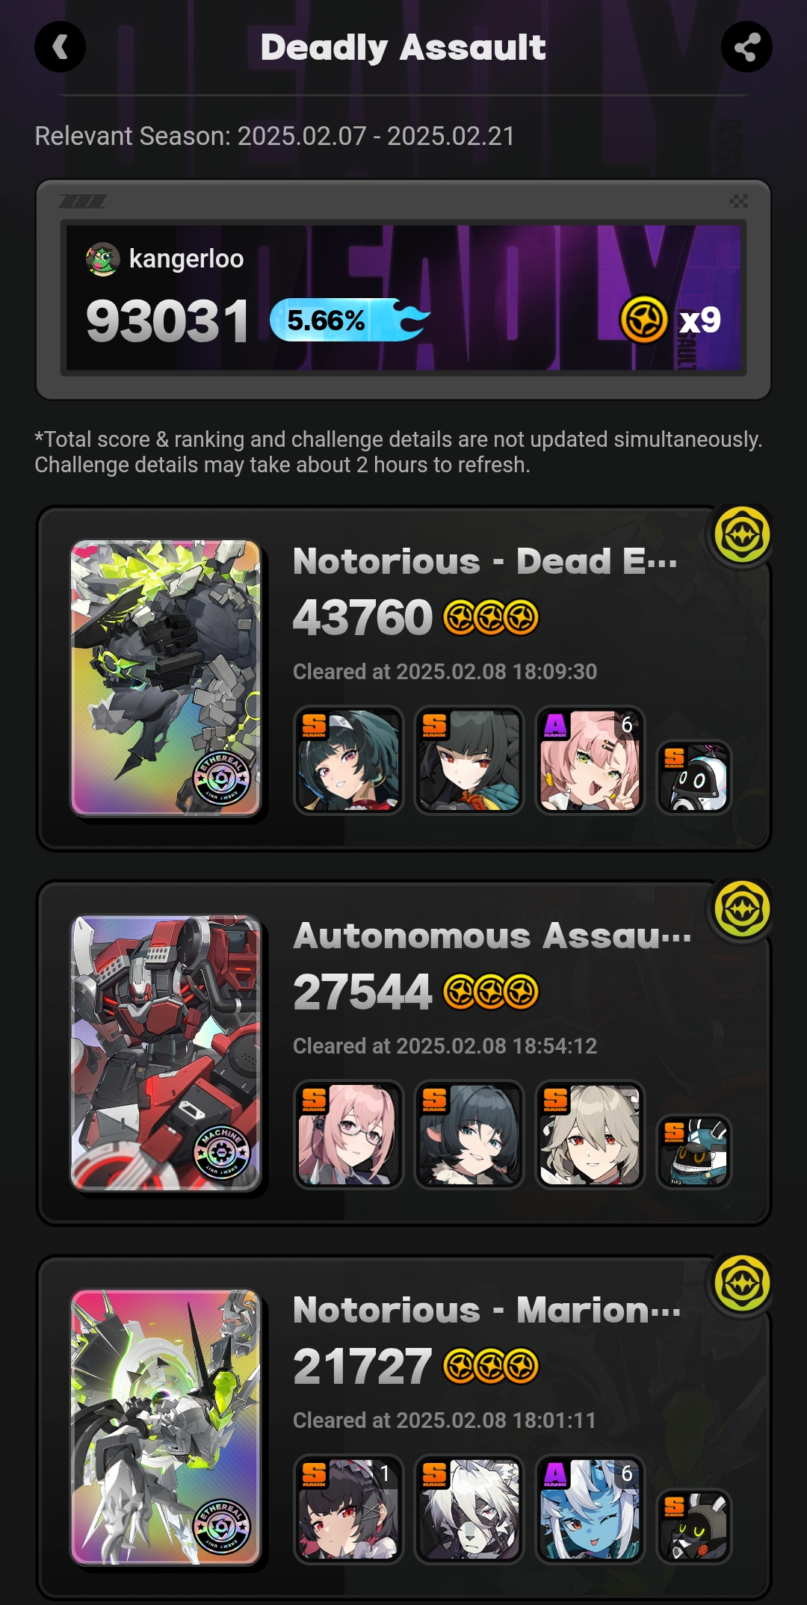Tap the Autonomous Assau... title
The height and width of the screenshot is (1605, 807).
point(492,936)
